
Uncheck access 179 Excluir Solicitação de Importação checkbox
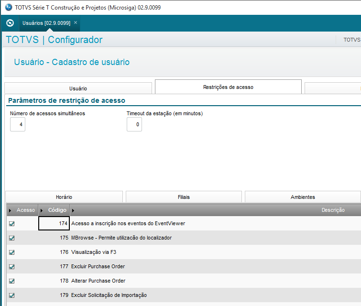pos(12,295)
